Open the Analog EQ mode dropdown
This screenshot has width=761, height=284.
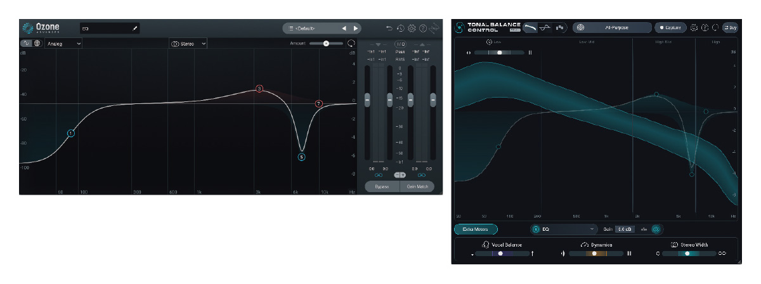click(63, 43)
